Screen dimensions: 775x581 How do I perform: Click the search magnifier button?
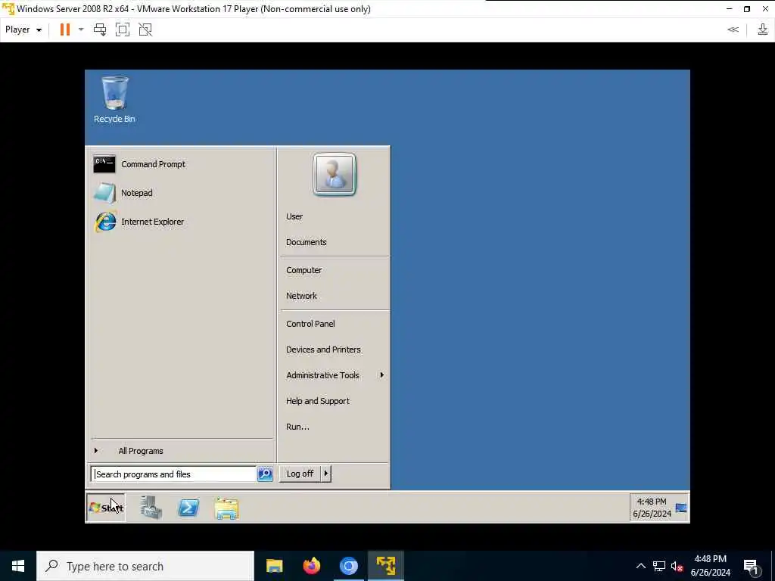pyautogui.click(x=265, y=474)
